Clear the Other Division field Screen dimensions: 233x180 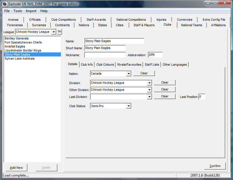(165, 90)
